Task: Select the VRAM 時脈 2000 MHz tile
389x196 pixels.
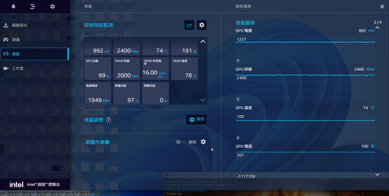Action: tap(126, 69)
